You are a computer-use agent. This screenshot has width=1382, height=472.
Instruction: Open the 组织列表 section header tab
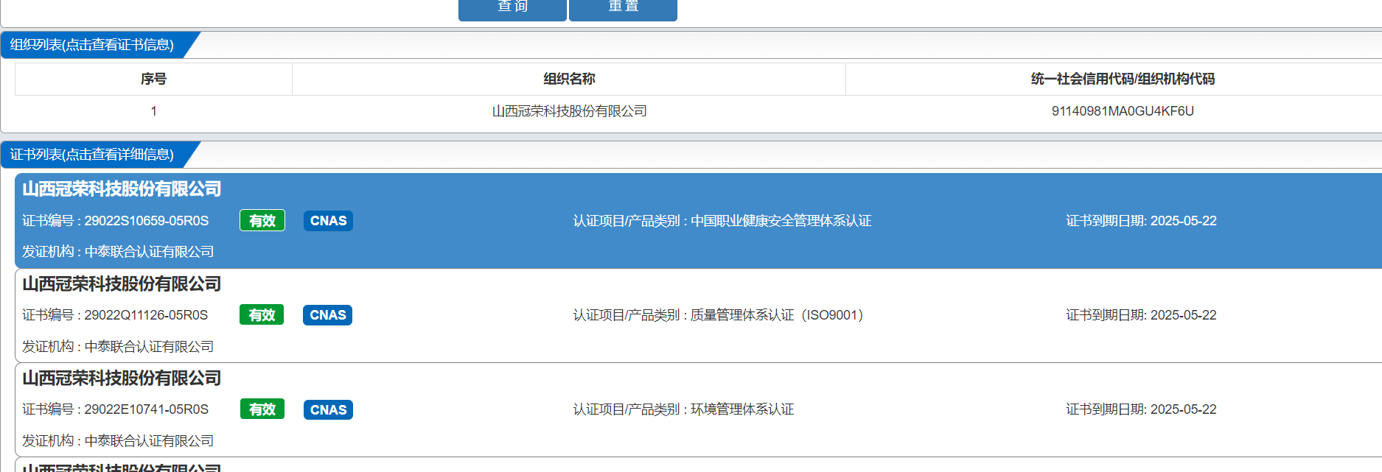coord(92,45)
